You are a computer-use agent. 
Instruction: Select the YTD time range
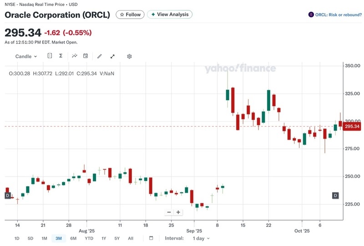(x=89, y=238)
